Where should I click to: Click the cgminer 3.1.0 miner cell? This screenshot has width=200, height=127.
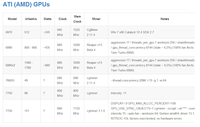point(96,111)
